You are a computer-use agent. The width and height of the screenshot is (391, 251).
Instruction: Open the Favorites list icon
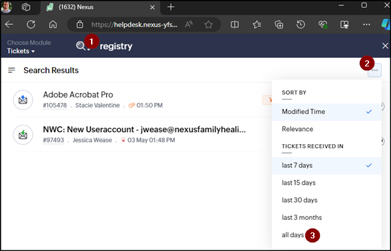click(x=257, y=25)
